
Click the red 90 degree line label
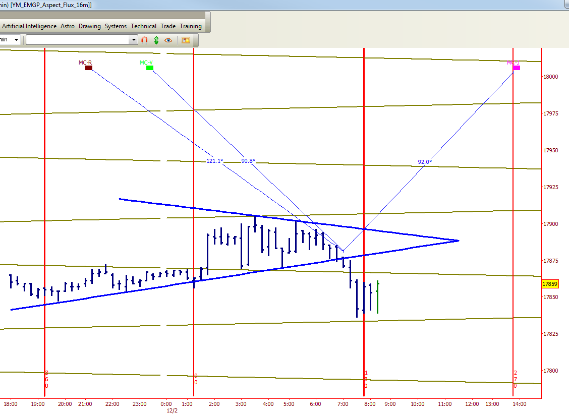(196, 379)
